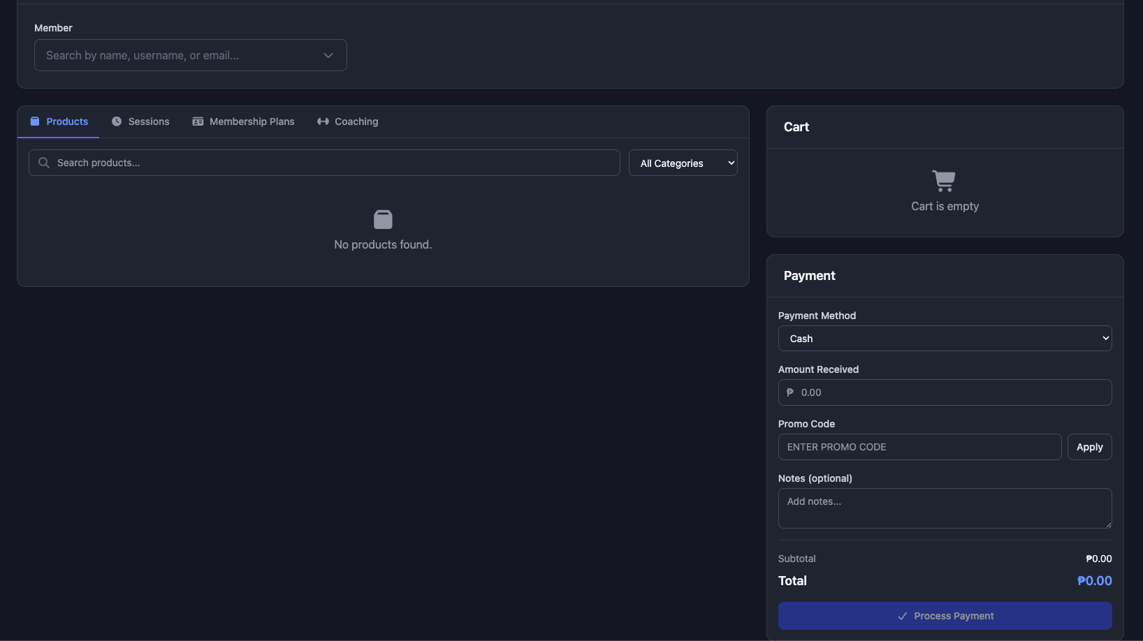Click the Process Payment button
Image resolution: width=1143 pixels, height=641 pixels.
point(945,616)
